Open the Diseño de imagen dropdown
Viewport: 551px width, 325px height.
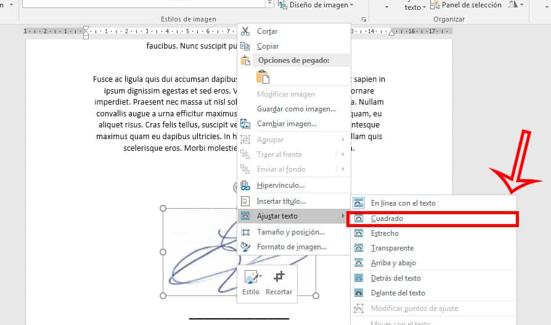[316, 5]
